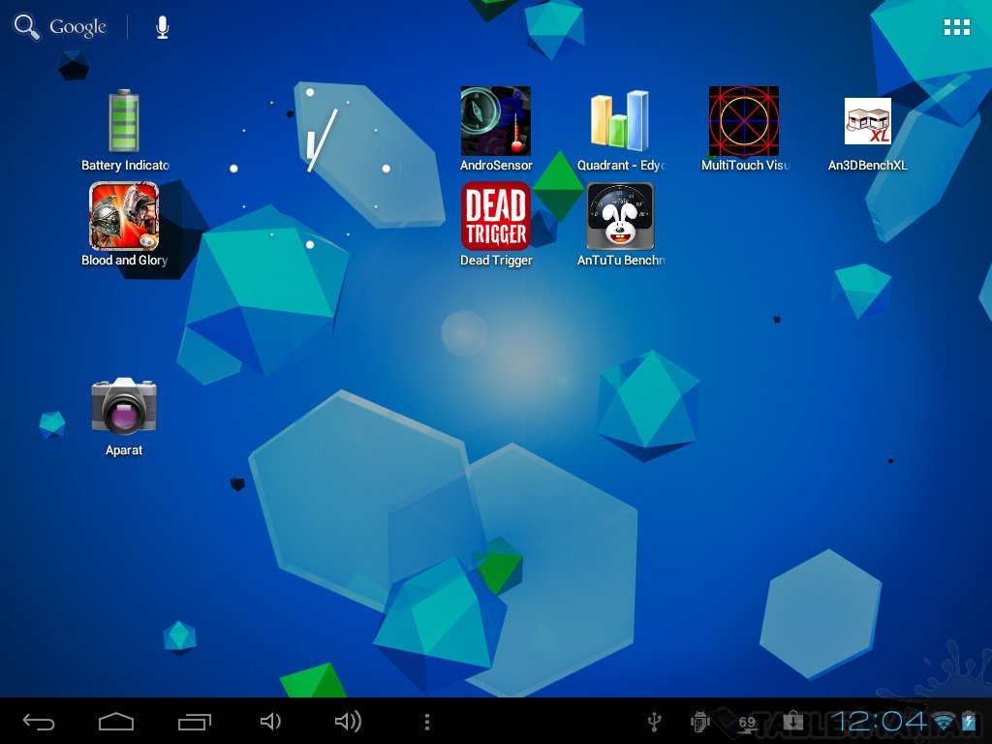Tap the 12:04 clock in the status bar
The height and width of the screenshot is (744, 992).
pos(880,722)
